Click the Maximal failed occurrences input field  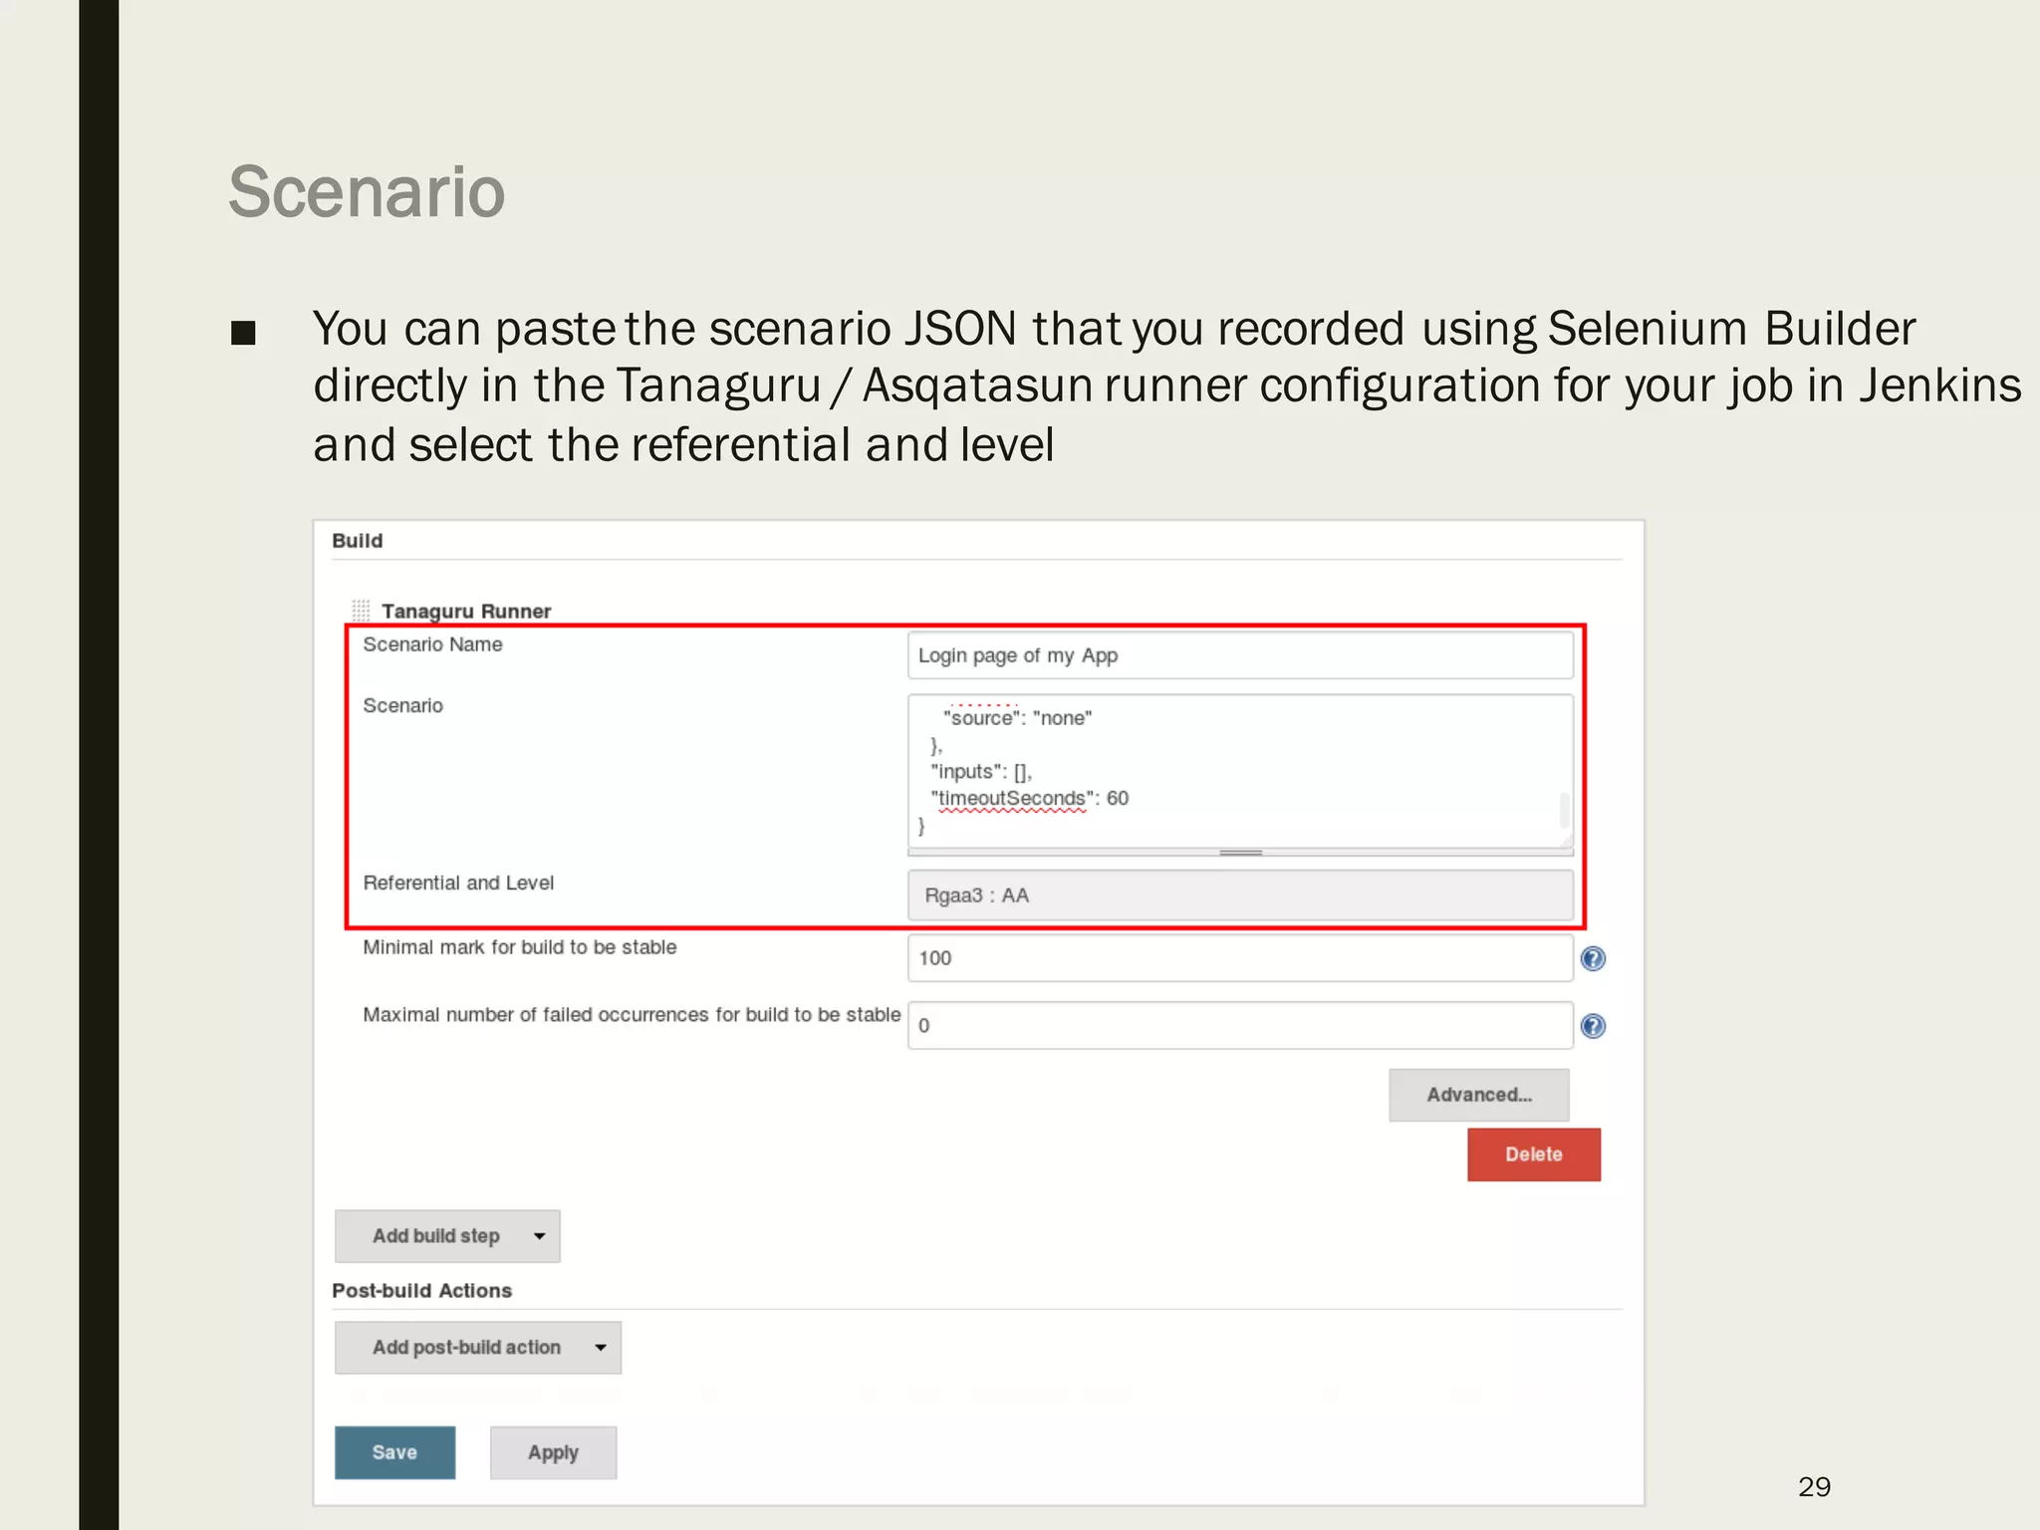click(x=1240, y=1026)
